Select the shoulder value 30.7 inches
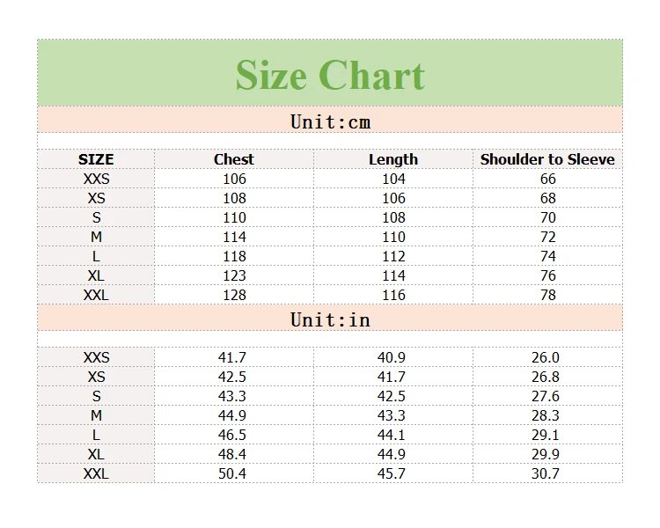 (x=546, y=473)
